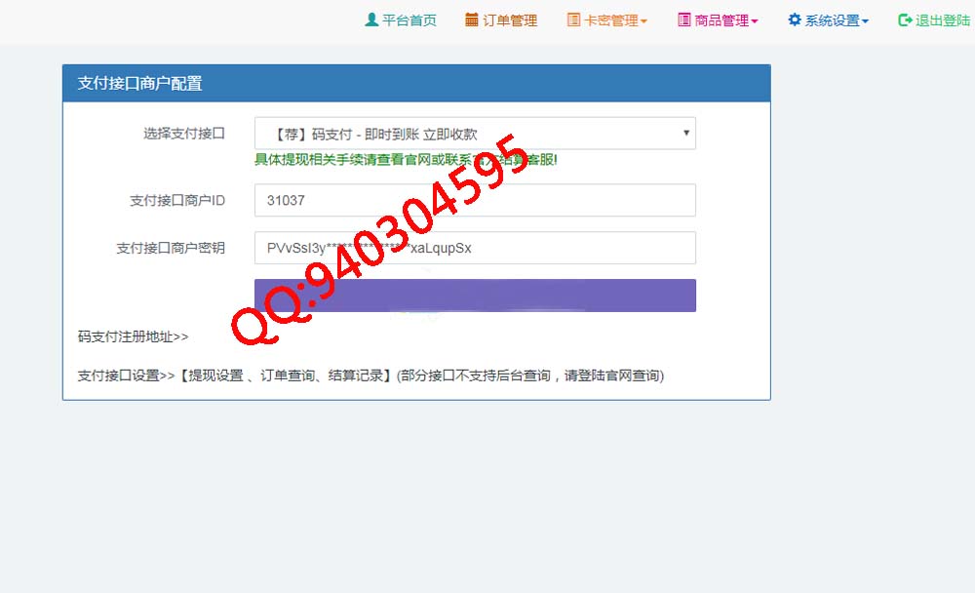Open the 码支付注册地址 link
975x593 pixels.
click(133, 336)
